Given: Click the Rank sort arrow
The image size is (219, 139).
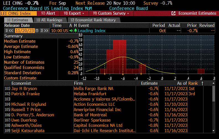Looking at the screenshot, I should 202,83.
